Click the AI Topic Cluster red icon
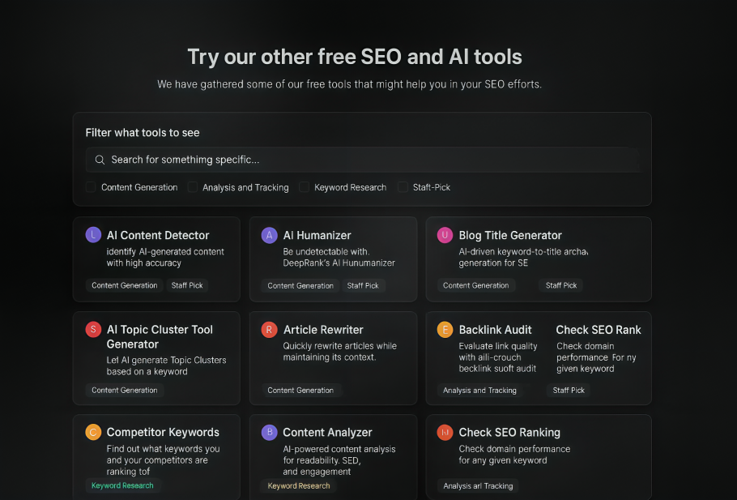The image size is (737, 500). click(x=93, y=330)
